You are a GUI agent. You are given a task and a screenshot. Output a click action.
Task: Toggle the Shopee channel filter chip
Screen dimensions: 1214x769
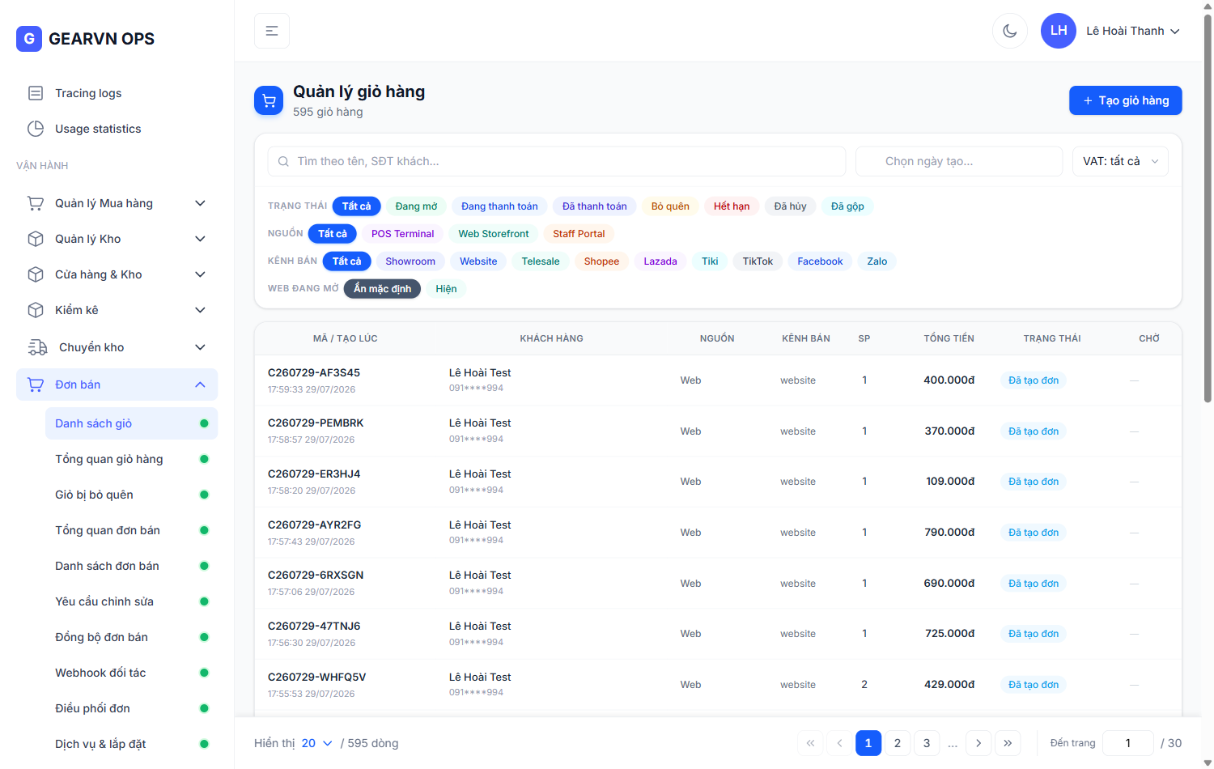click(x=601, y=261)
